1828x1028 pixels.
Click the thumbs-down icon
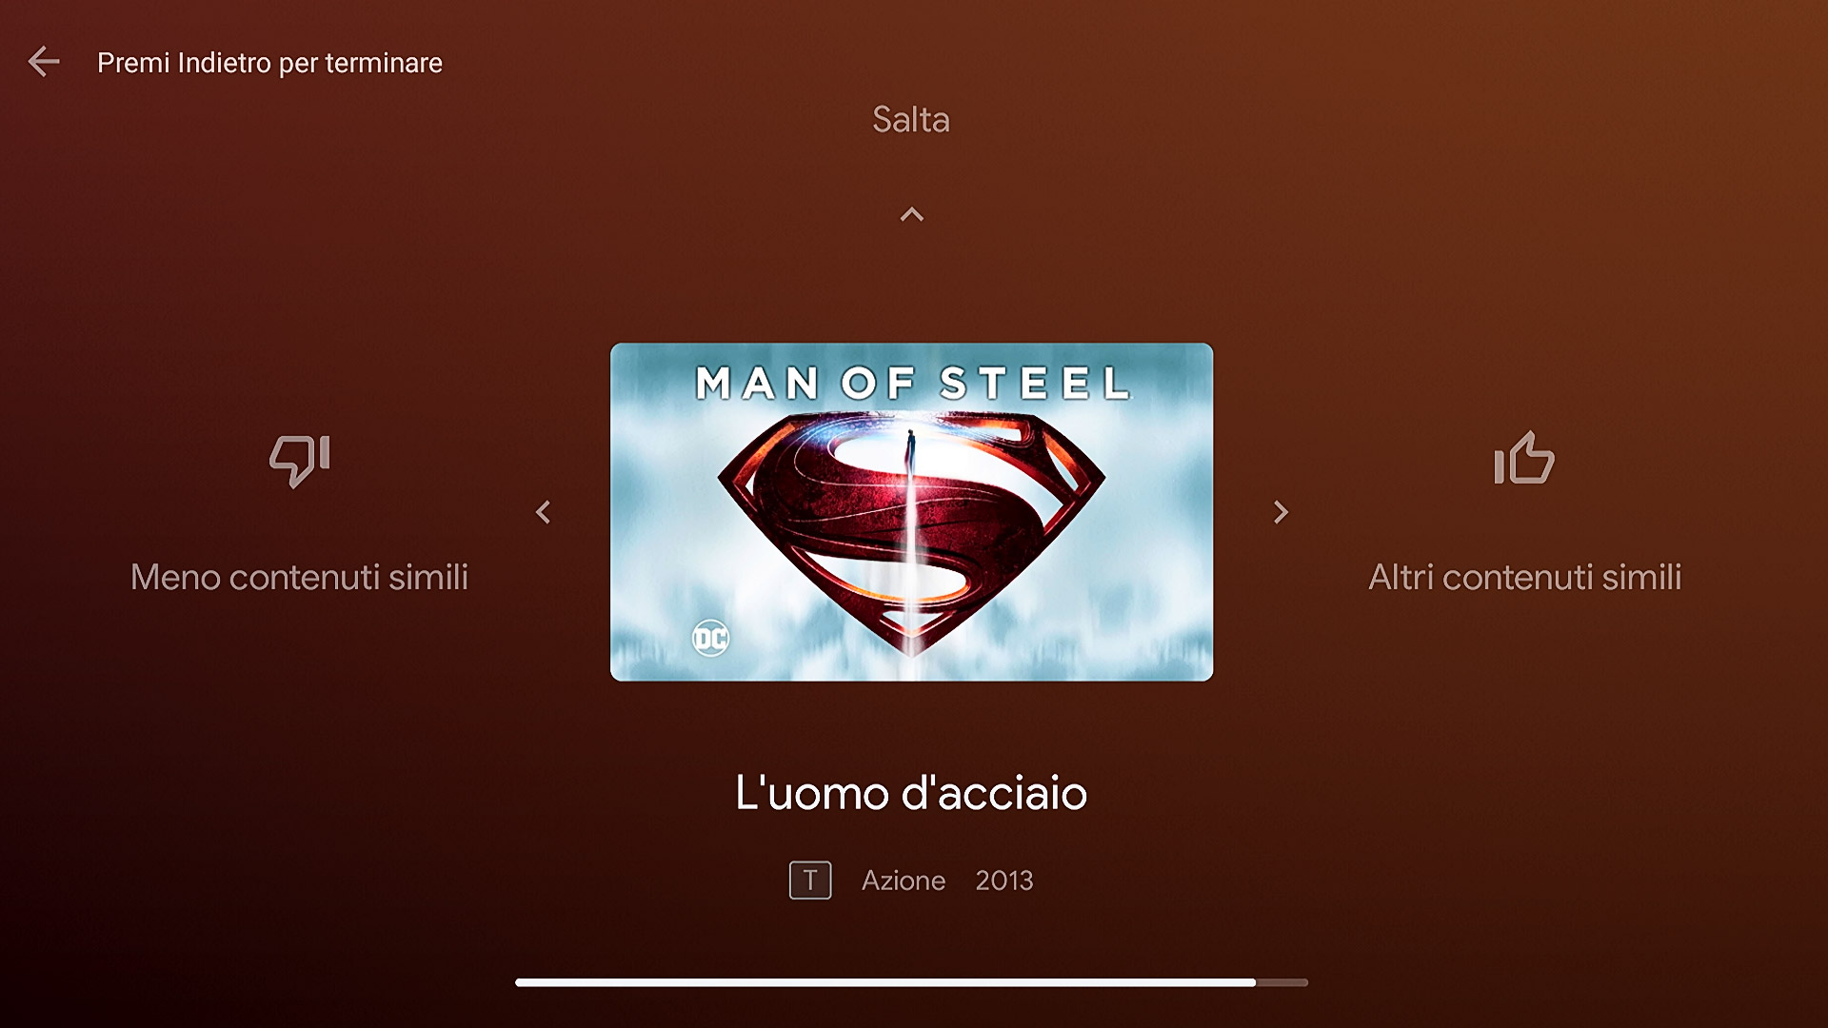coord(299,461)
